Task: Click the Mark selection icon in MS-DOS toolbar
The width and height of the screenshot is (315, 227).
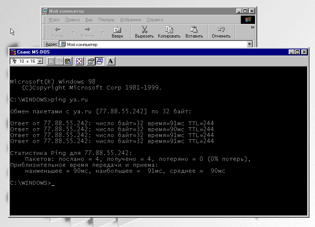Action: coord(51,61)
